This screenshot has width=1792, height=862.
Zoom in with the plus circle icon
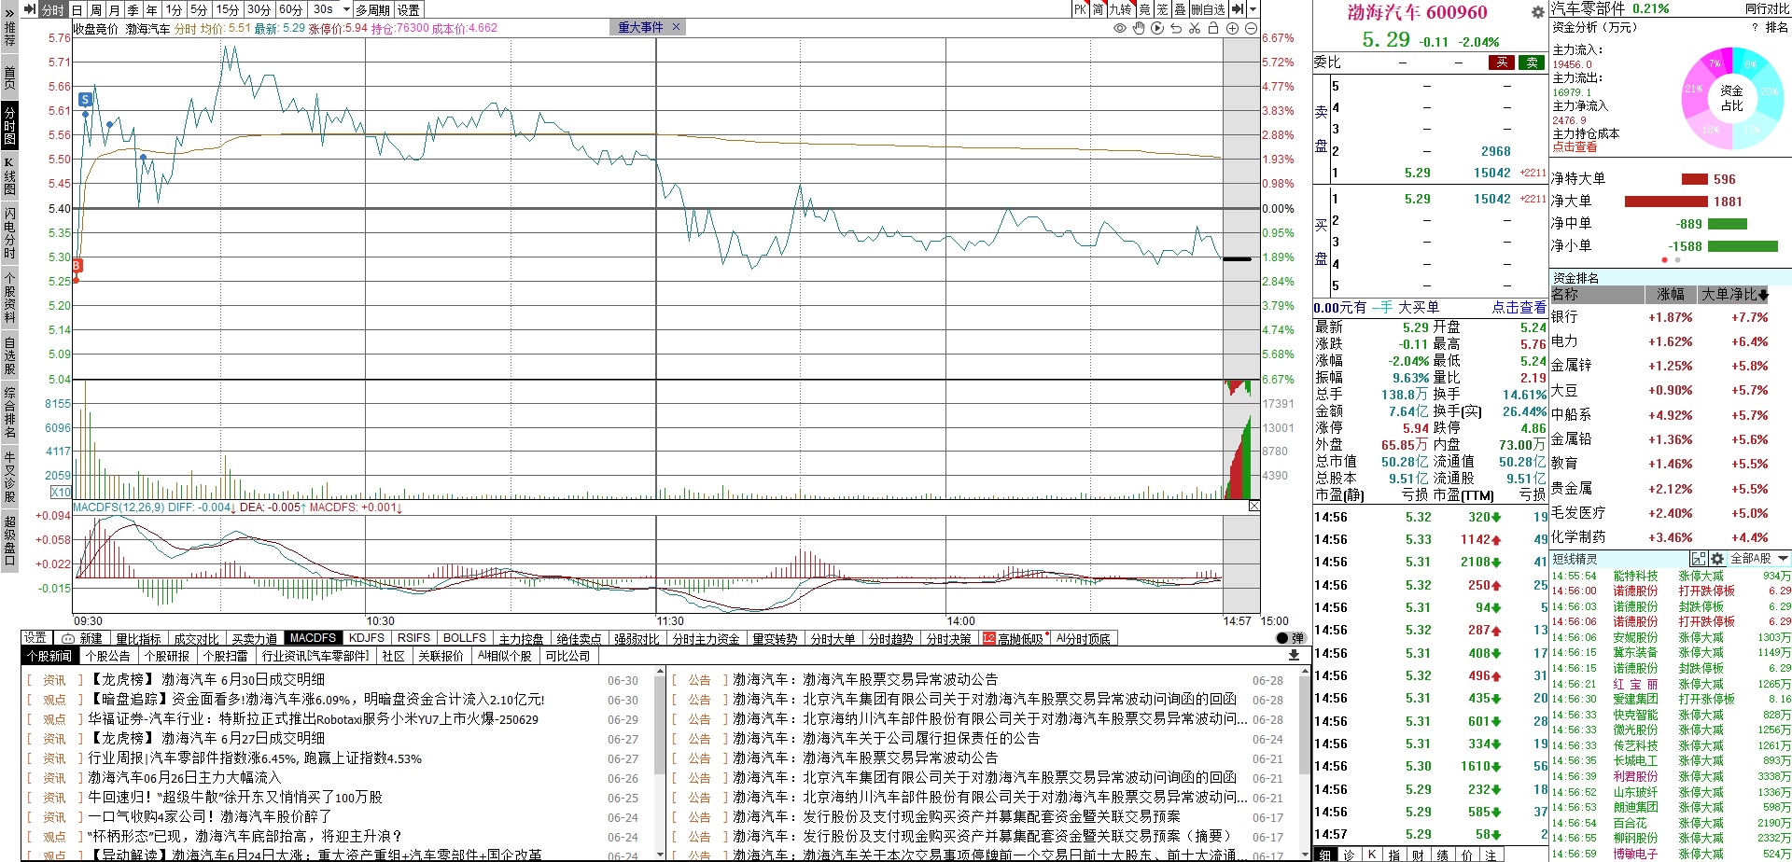pos(1232,28)
